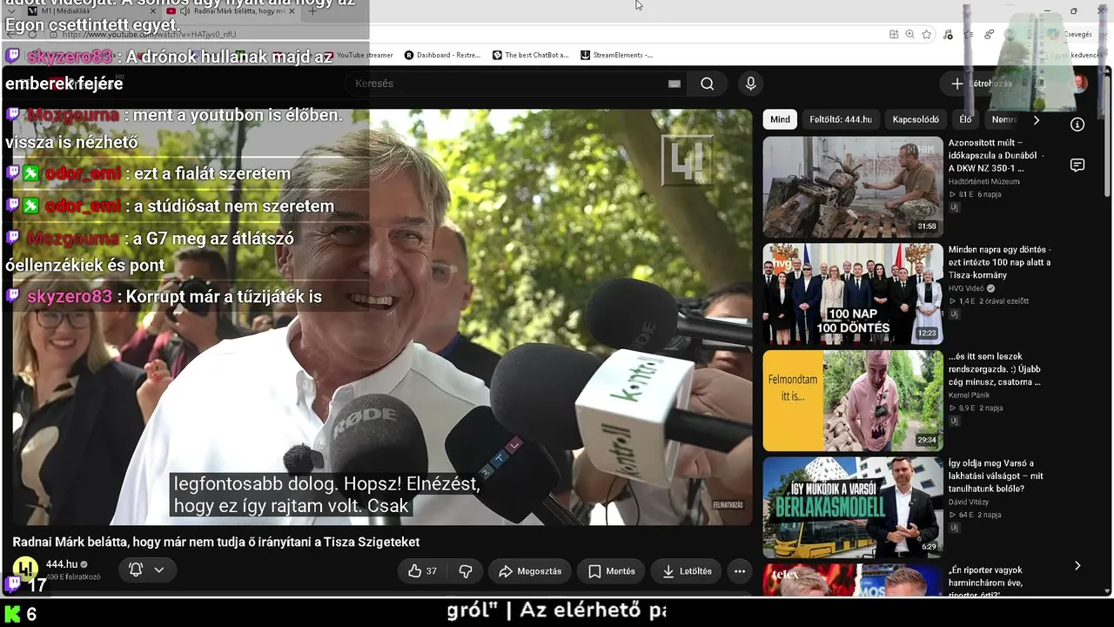Open the Hadtörténeti Múzeum channel name
The width and height of the screenshot is (1114, 627).
pos(984,181)
